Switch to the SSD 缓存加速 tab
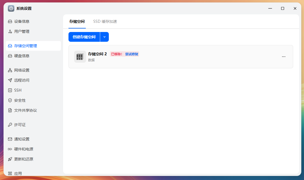 (105, 21)
